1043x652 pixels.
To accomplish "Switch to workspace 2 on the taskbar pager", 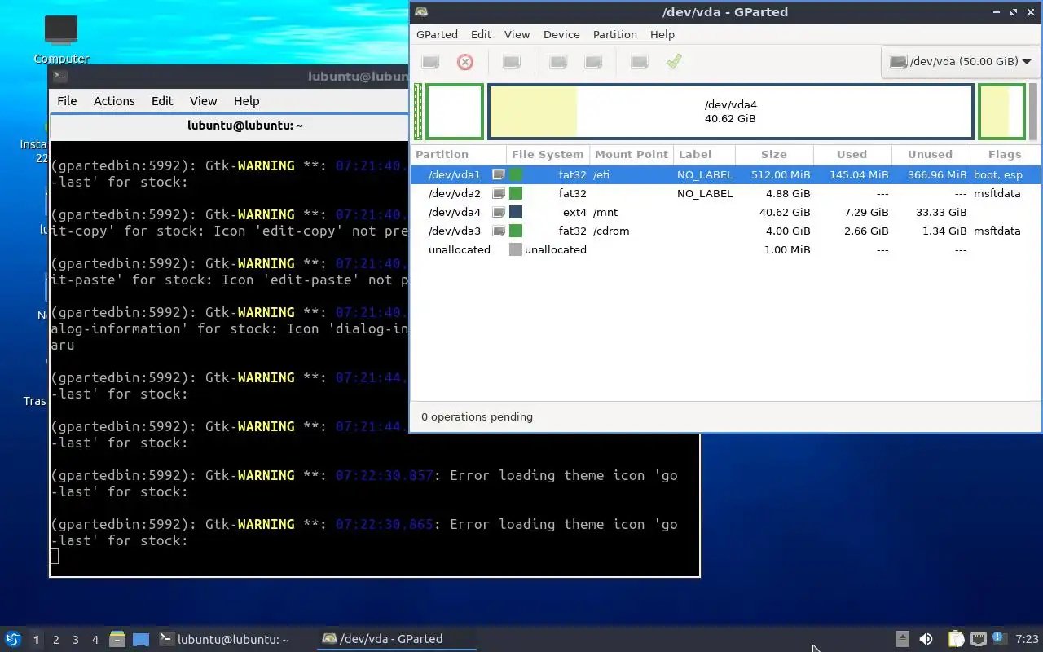I will (x=55, y=640).
